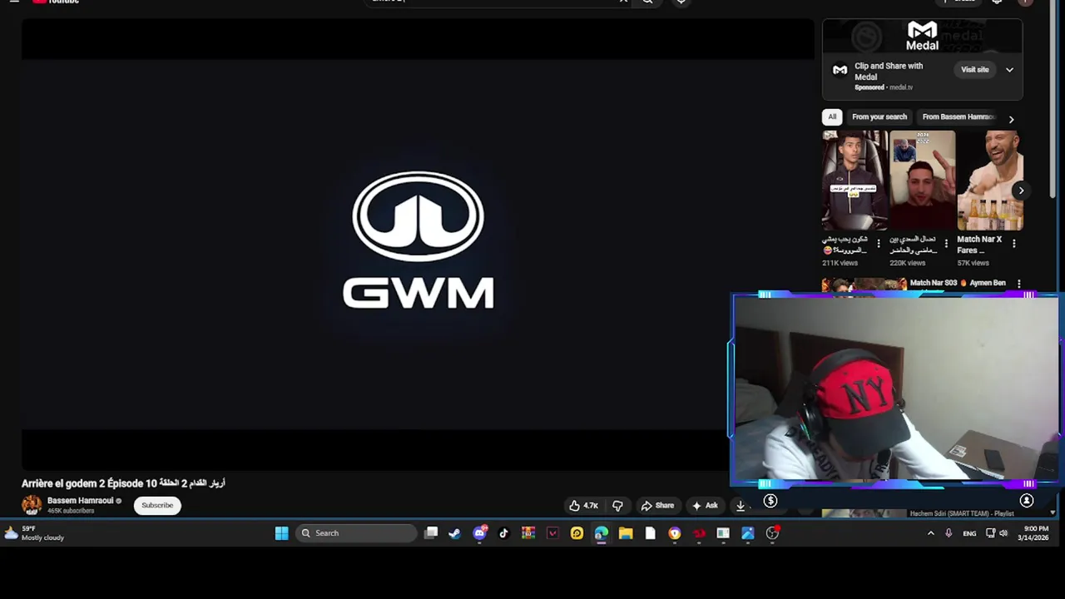Open options menu for 211K views Short
Screen dimensions: 1065x599
pos(878,244)
